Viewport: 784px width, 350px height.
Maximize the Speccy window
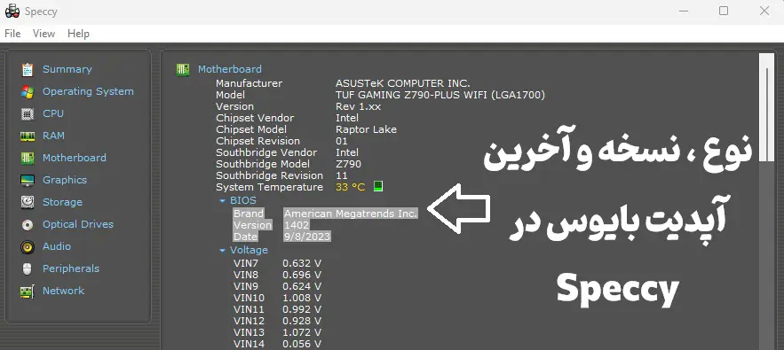pyautogui.click(x=723, y=11)
